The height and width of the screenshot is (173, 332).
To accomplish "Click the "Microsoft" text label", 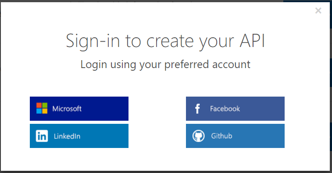I will tap(67, 109).
